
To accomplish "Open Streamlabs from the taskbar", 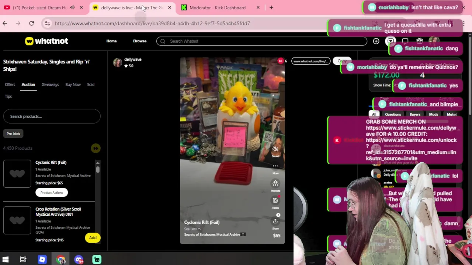I will [97, 260].
